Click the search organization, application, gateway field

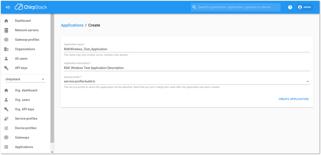coord(236,7)
